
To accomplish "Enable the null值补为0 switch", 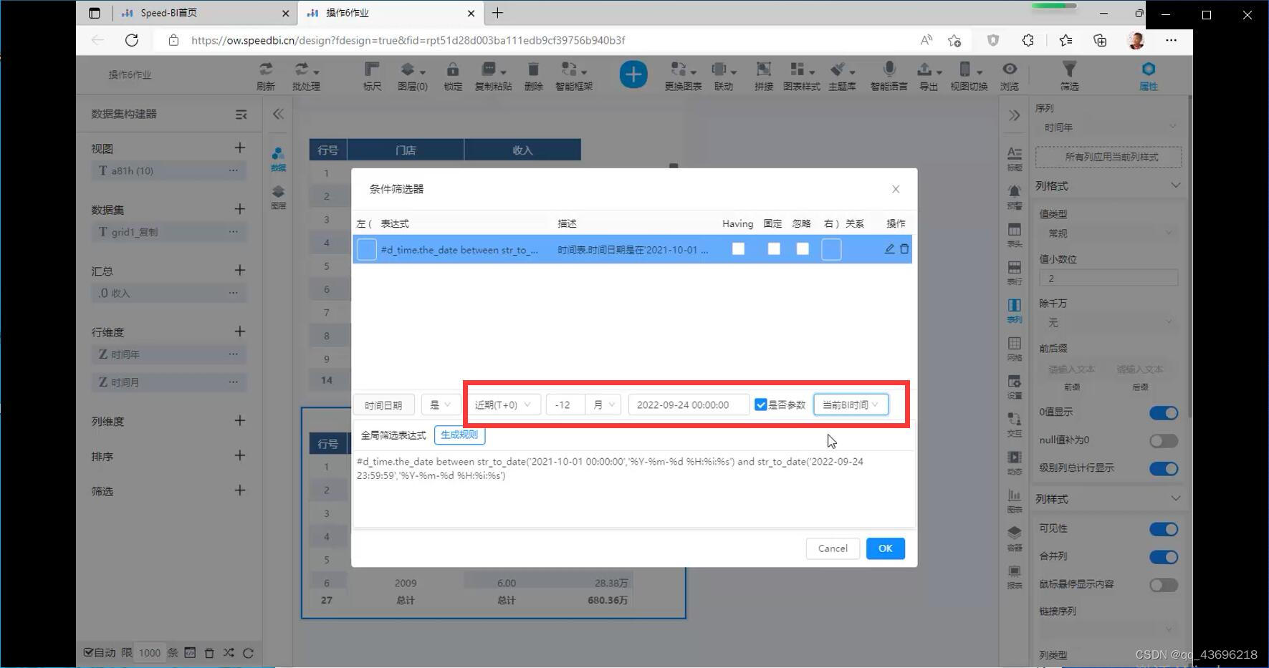I will 1164,440.
